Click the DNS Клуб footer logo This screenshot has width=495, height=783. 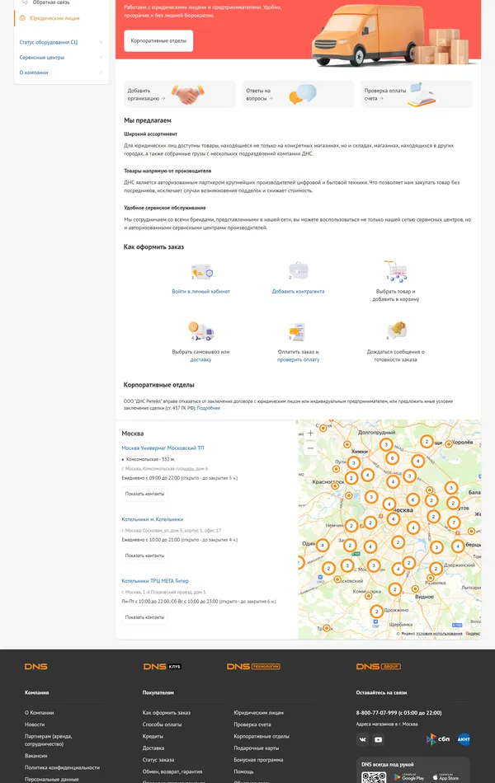[x=162, y=667]
